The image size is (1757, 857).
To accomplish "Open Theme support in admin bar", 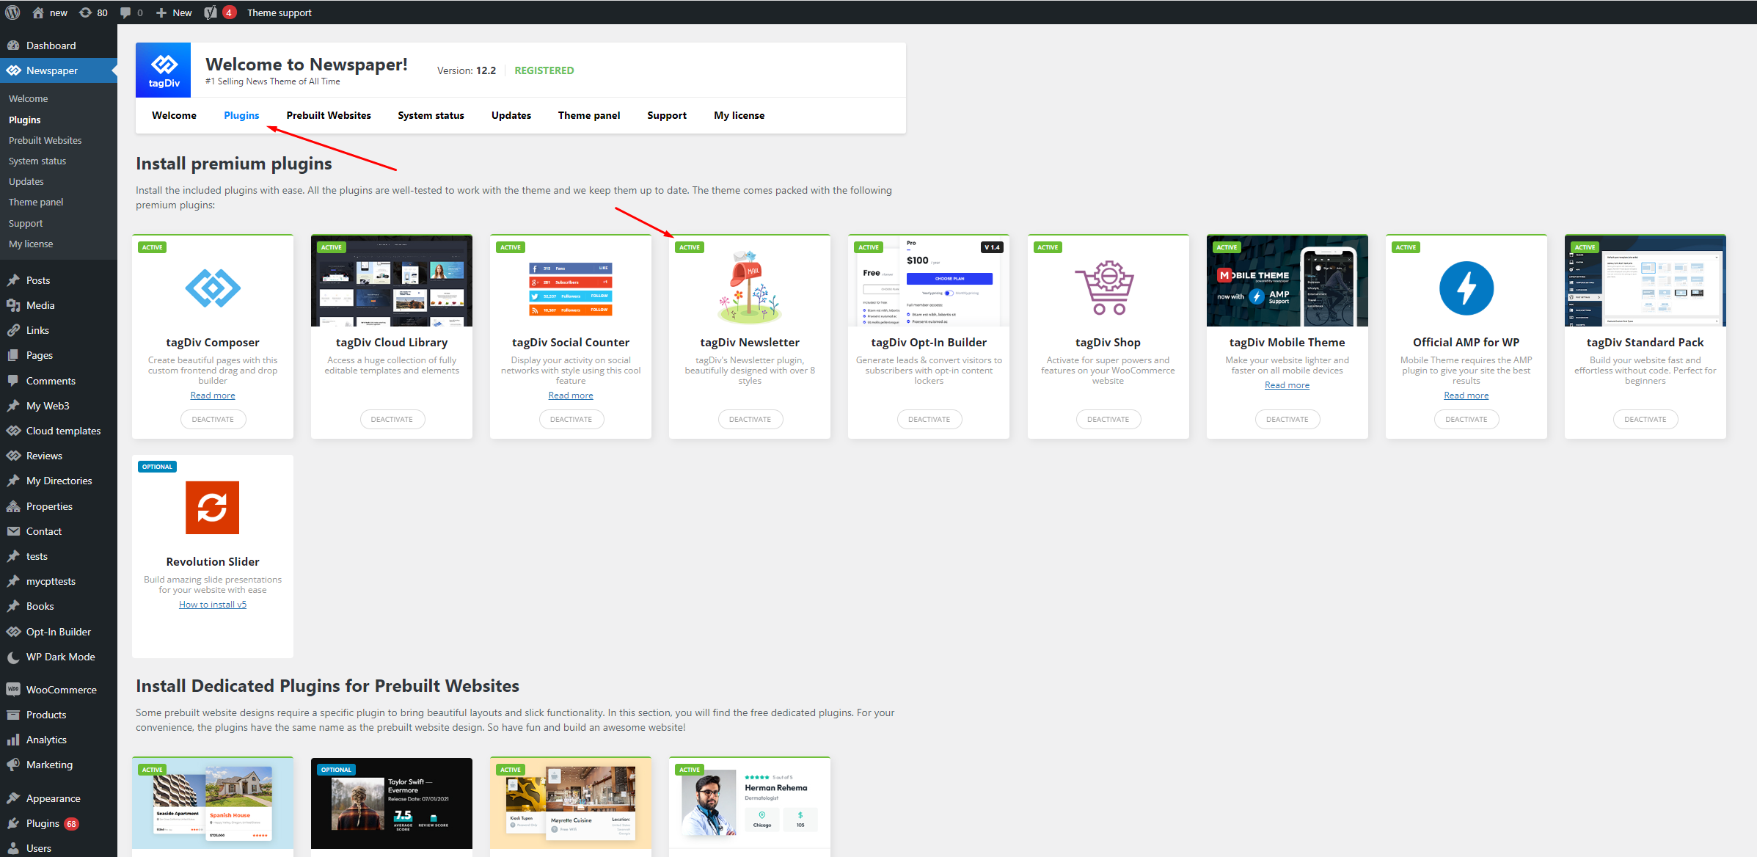I will pyautogui.click(x=280, y=12).
